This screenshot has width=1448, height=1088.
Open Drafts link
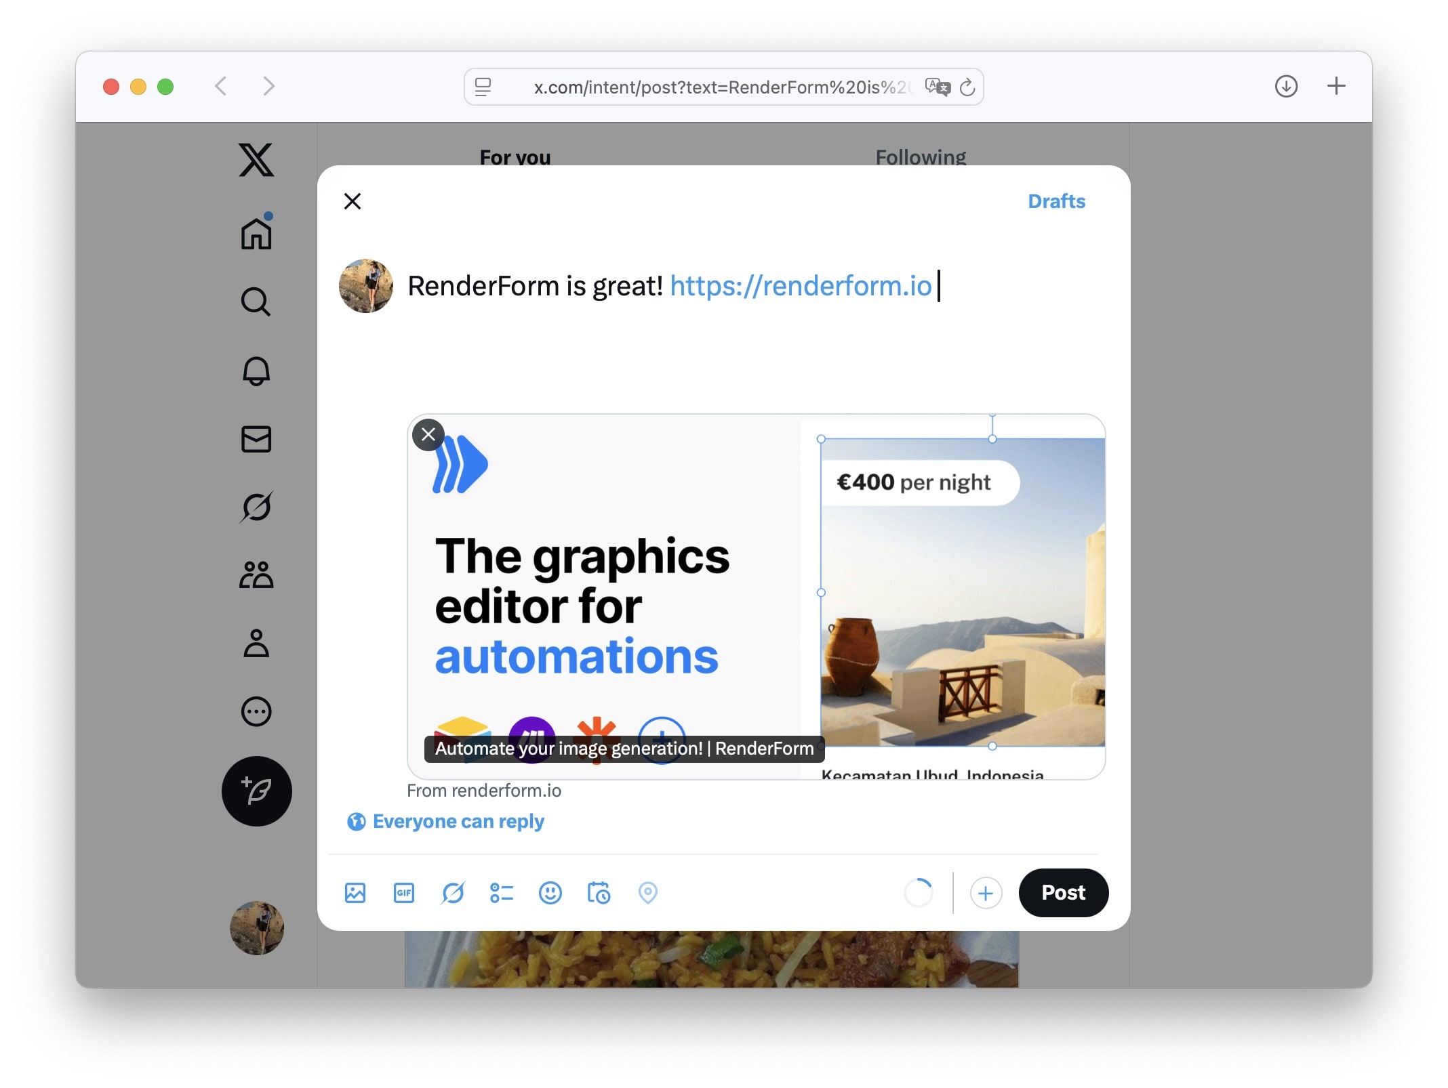[1056, 201]
